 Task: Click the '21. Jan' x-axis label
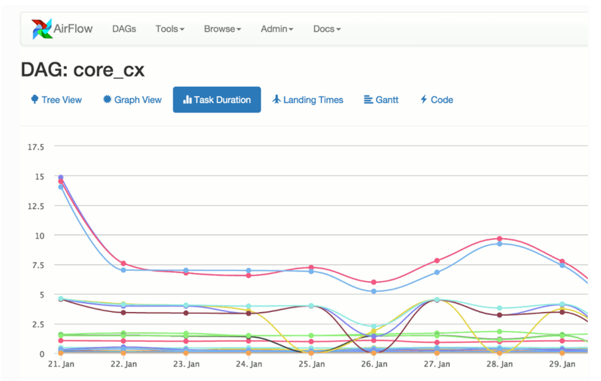point(61,364)
